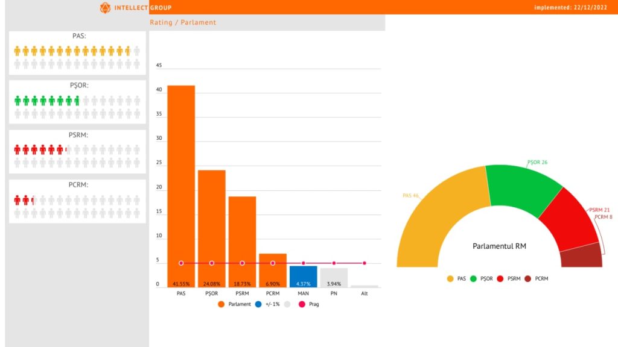Click the grey legend circle icon
The height and width of the screenshot is (347, 618).
pos(287,304)
